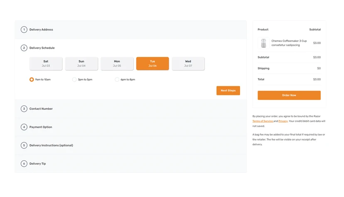Click the Chemex Coffeemaker product thumbnail

coord(263,43)
